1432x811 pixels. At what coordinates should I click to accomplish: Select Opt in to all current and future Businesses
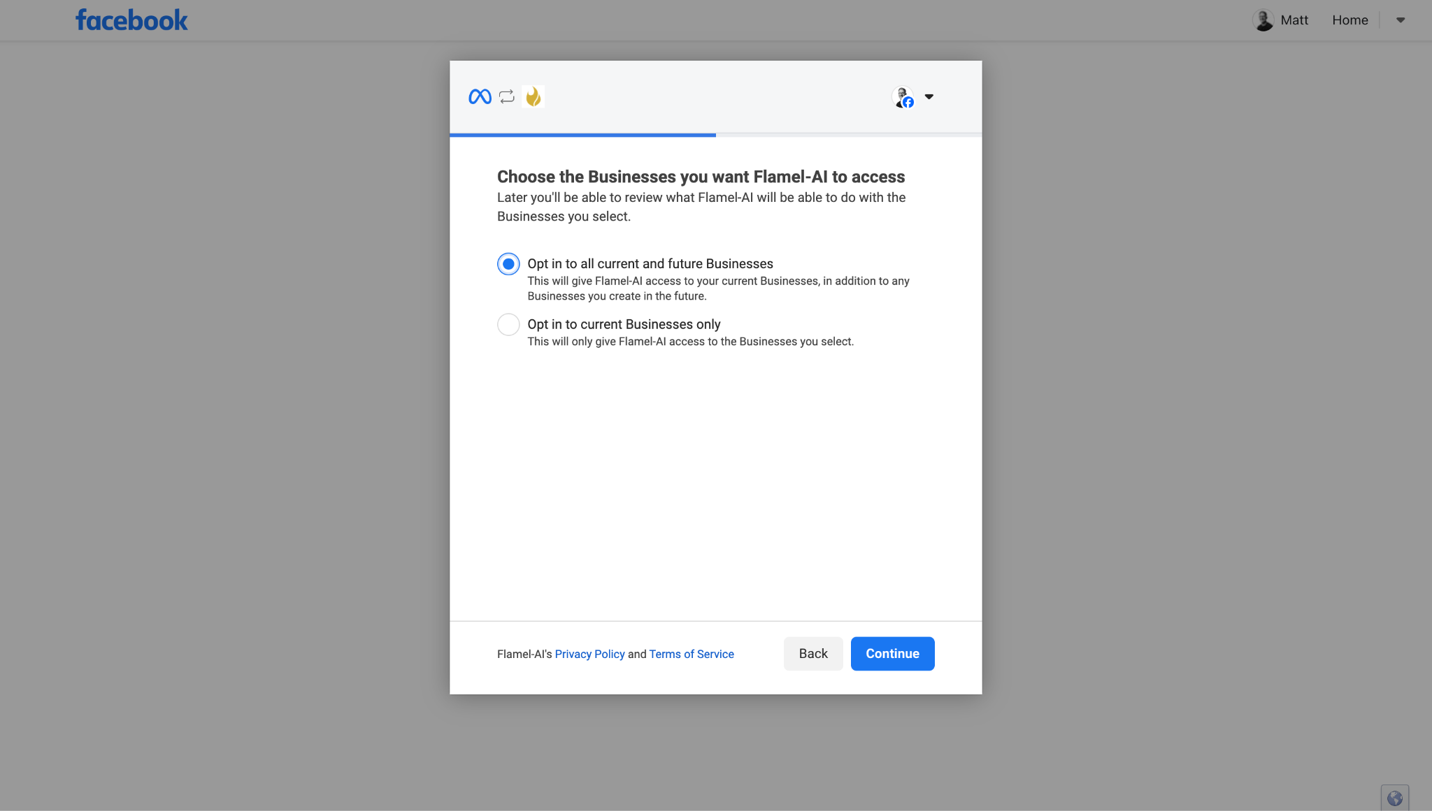508,264
